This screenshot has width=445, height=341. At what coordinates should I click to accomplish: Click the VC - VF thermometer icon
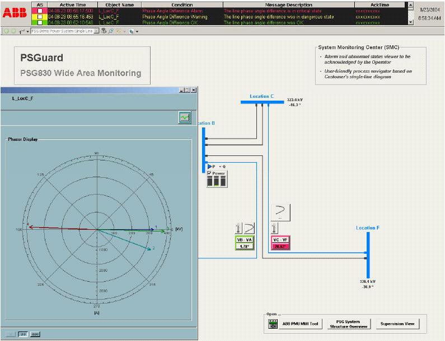click(274, 228)
